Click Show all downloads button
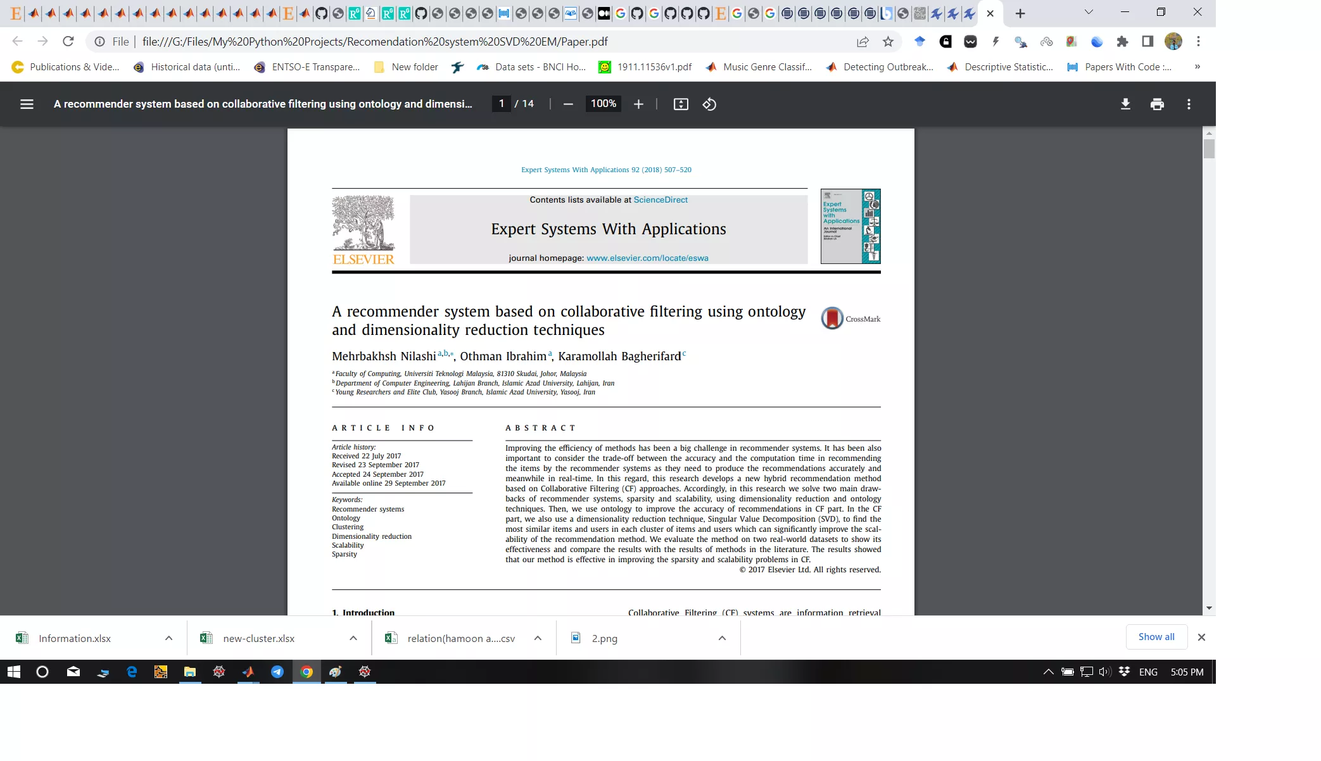Viewport: 1321px width, 761px height. pos(1156,637)
